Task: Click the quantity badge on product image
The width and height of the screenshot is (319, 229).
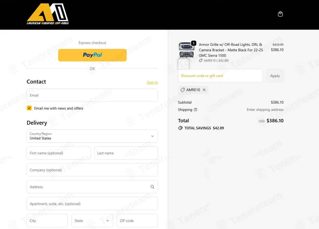Action: [x=193, y=43]
